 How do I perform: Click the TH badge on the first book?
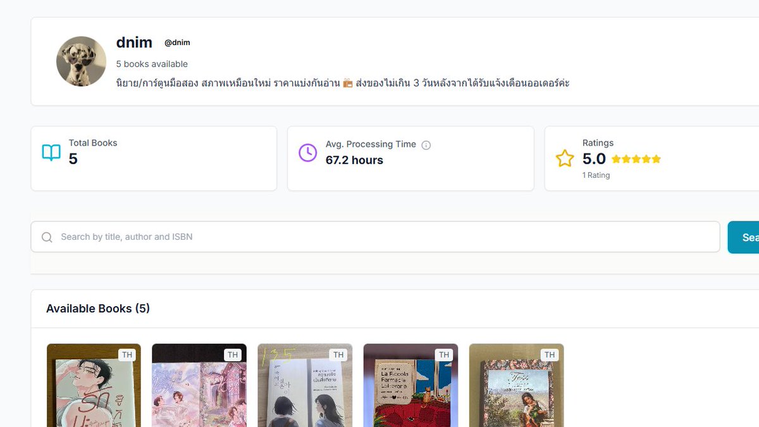(127, 355)
